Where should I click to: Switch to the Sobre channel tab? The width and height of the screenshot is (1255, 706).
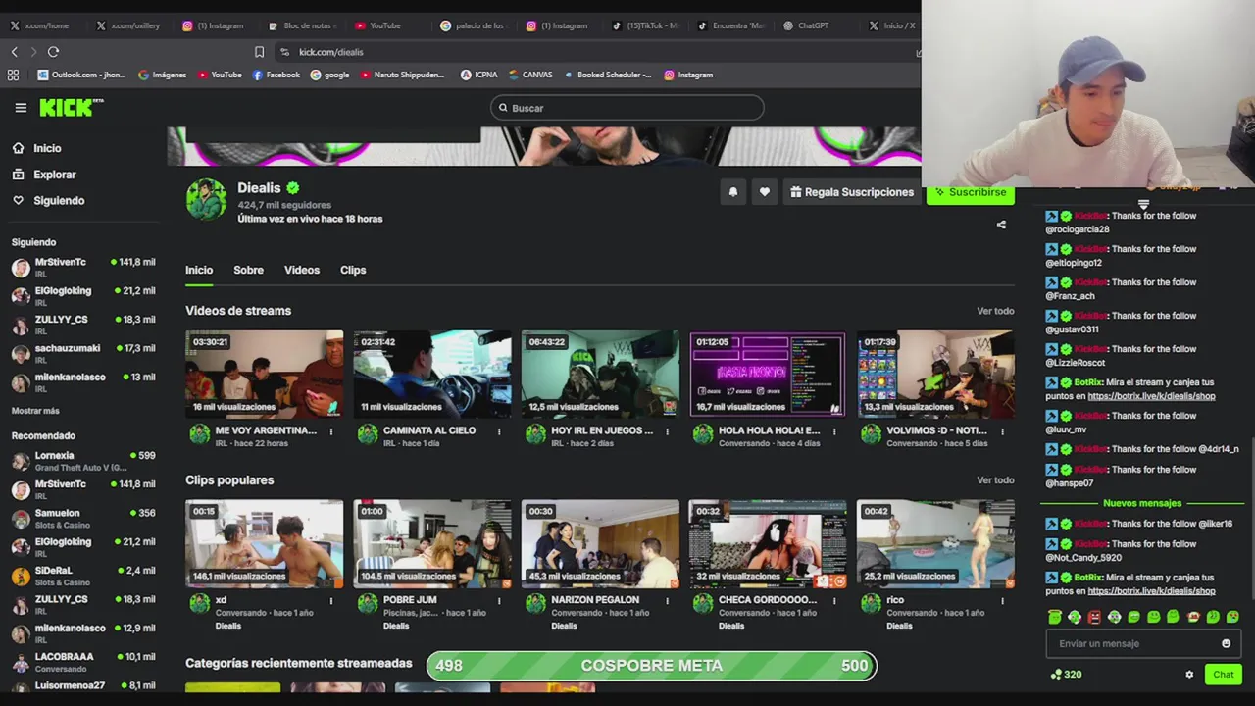(x=248, y=270)
